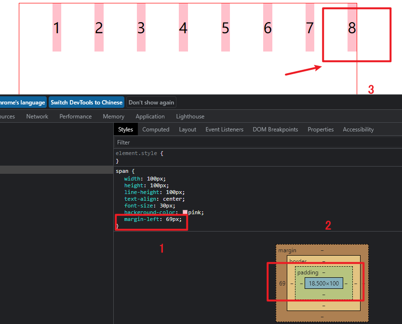Open the Properties sidebar tab
The width and height of the screenshot is (402, 324).
pos(321,130)
